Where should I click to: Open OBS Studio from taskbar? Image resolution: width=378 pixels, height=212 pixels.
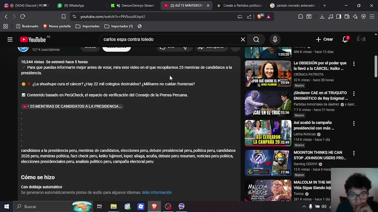click(x=168, y=207)
